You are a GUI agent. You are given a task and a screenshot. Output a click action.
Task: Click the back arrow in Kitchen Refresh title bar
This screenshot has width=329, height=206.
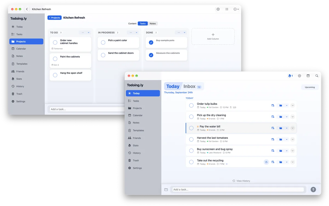pyautogui.click(x=27, y=9)
